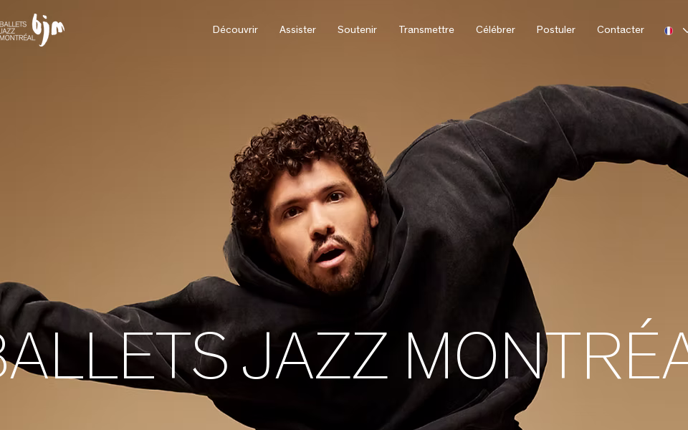Open the Transmettre navigation item
688x430 pixels.
point(426,30)
